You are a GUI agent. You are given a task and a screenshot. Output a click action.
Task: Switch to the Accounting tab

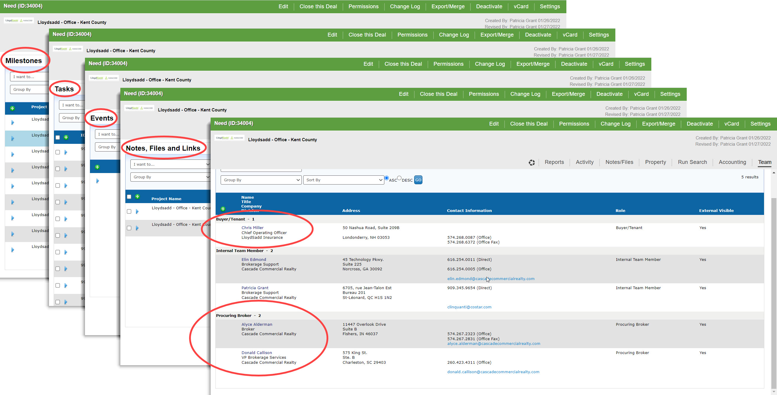[x=732, y=162]
